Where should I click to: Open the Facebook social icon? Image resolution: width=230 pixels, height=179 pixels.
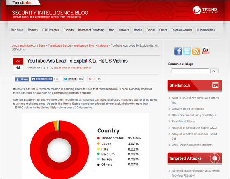point(178,51)
